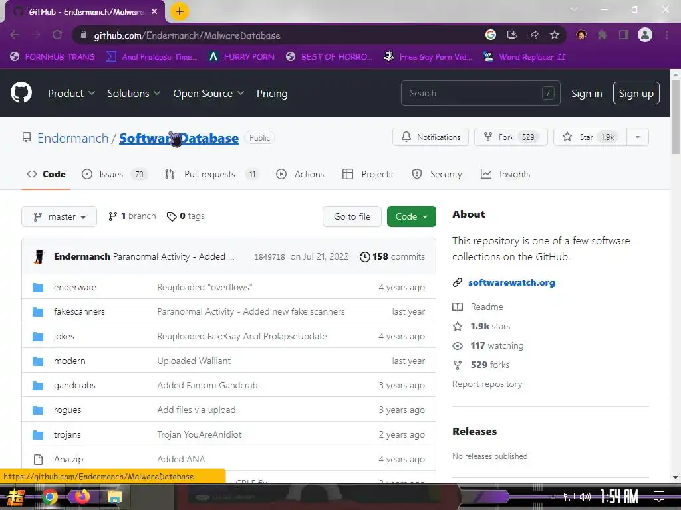Open the master branch dropdown
Image resolution: width=681 pixels, height=510 pixels.
tap(59, 216)
